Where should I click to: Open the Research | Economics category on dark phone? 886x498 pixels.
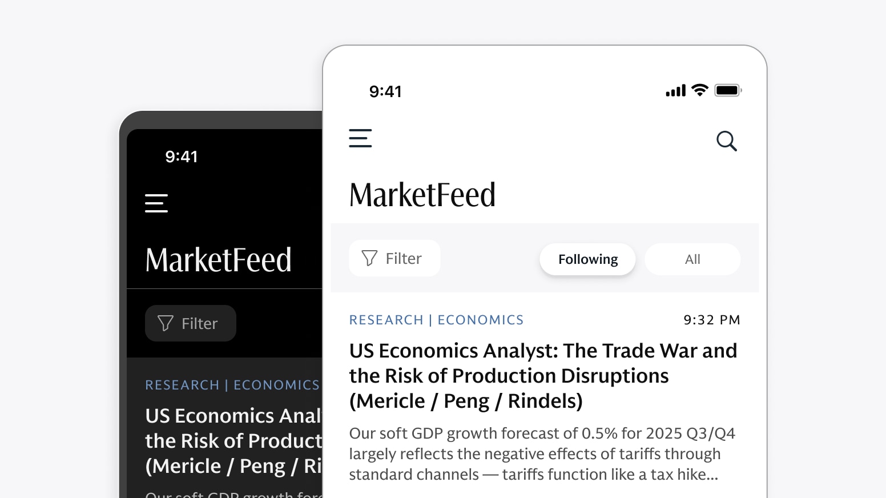point(232,385)
